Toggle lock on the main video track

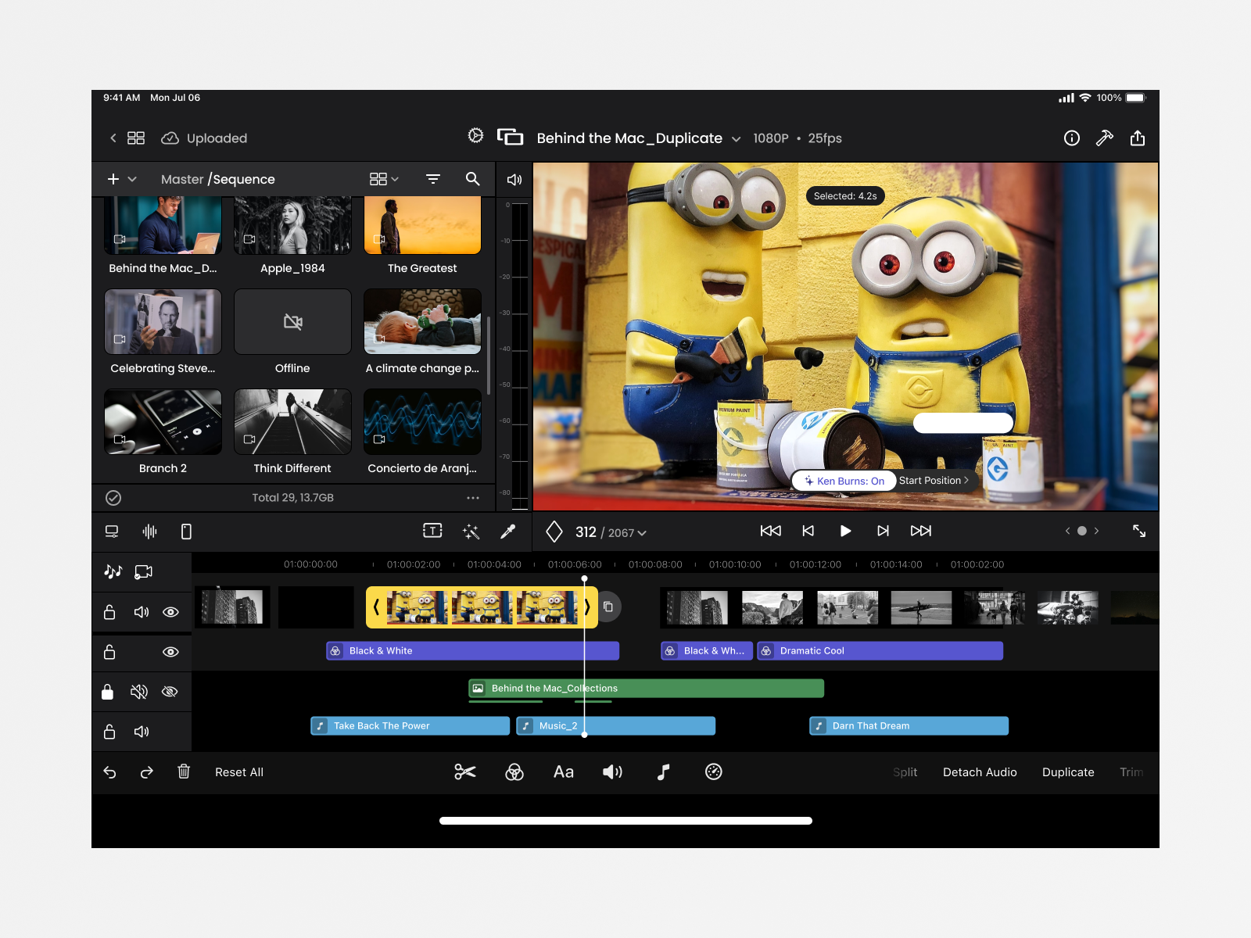pos(109,612)
